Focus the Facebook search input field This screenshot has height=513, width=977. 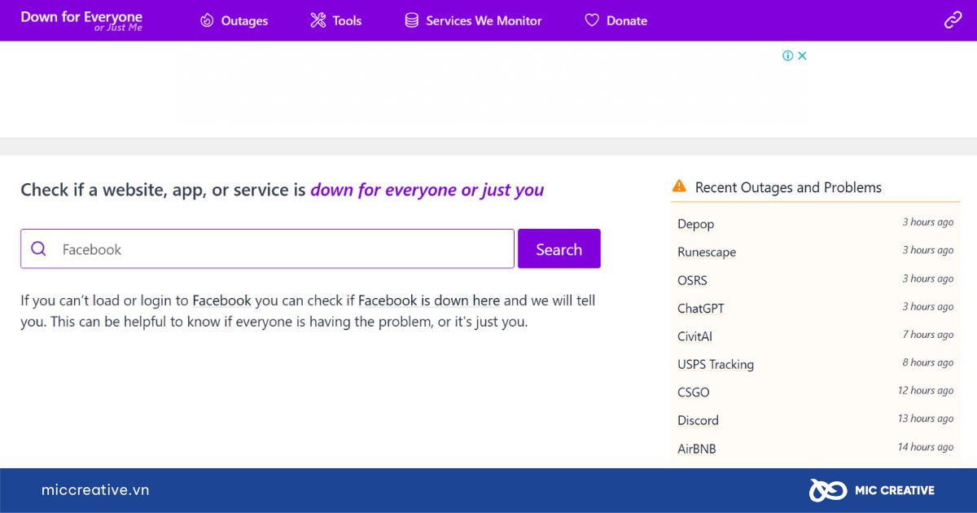(267, 248)
